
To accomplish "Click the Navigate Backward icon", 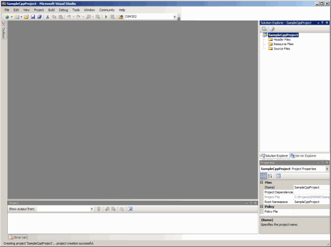I will (x=88, y=17).
